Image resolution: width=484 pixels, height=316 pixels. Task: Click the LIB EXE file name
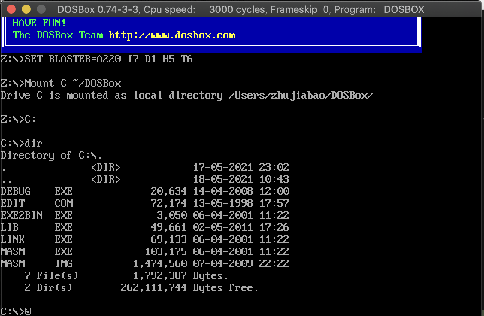(36, 227)
